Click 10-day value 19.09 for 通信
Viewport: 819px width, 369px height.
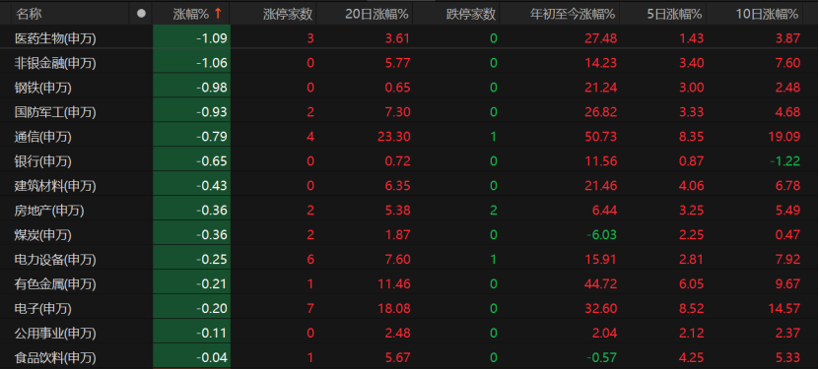(x=784, y=137)
